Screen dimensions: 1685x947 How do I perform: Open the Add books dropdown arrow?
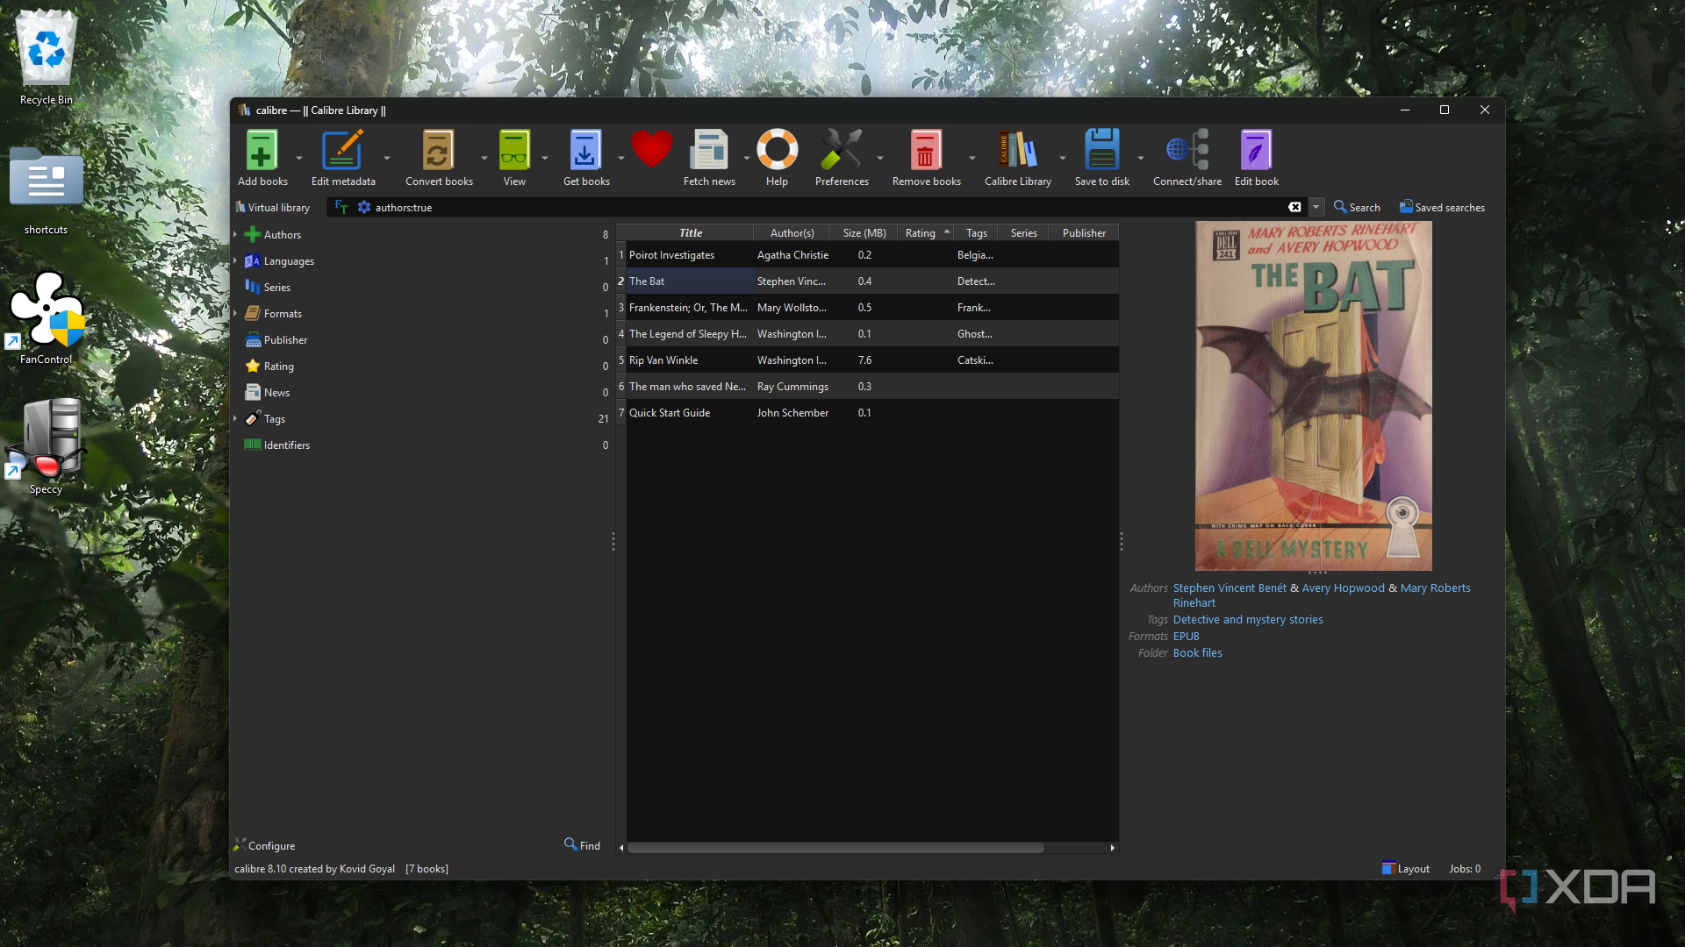pyautogui.click(x=299, y=158)
